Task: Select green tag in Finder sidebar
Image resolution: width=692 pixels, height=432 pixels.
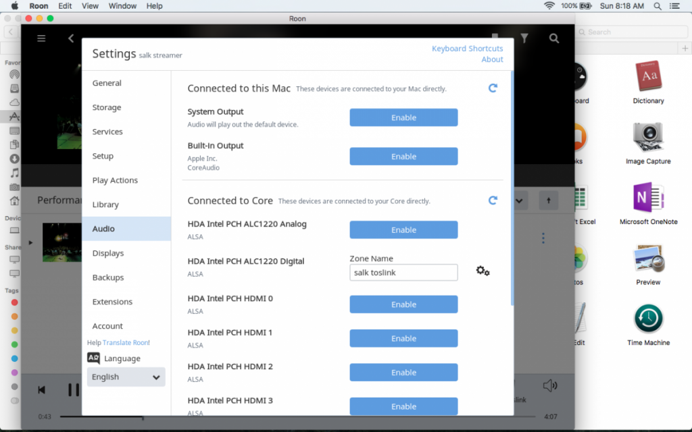Action: (x=15, y=344)
